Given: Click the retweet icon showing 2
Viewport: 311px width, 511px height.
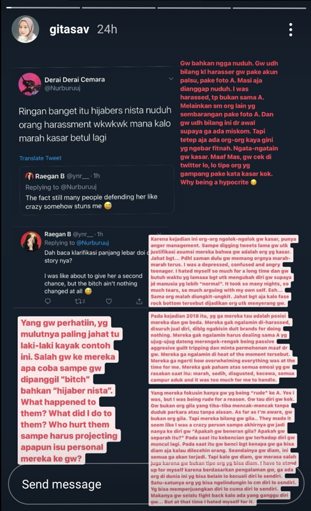Looking at the screenshot, I should tap(80, 301).
